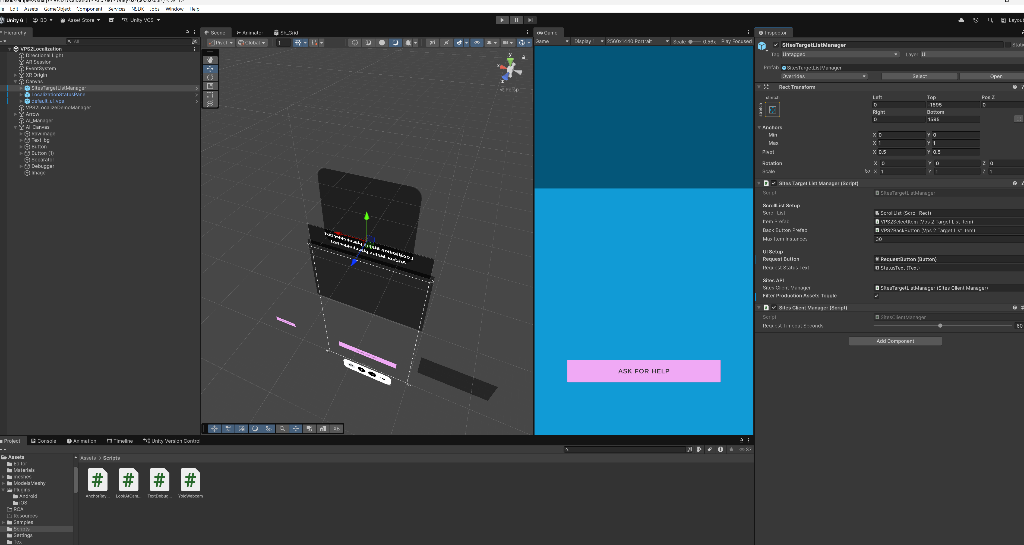Select the Rect tool
Screen dimensions: 1024x545
pos(210,95)
